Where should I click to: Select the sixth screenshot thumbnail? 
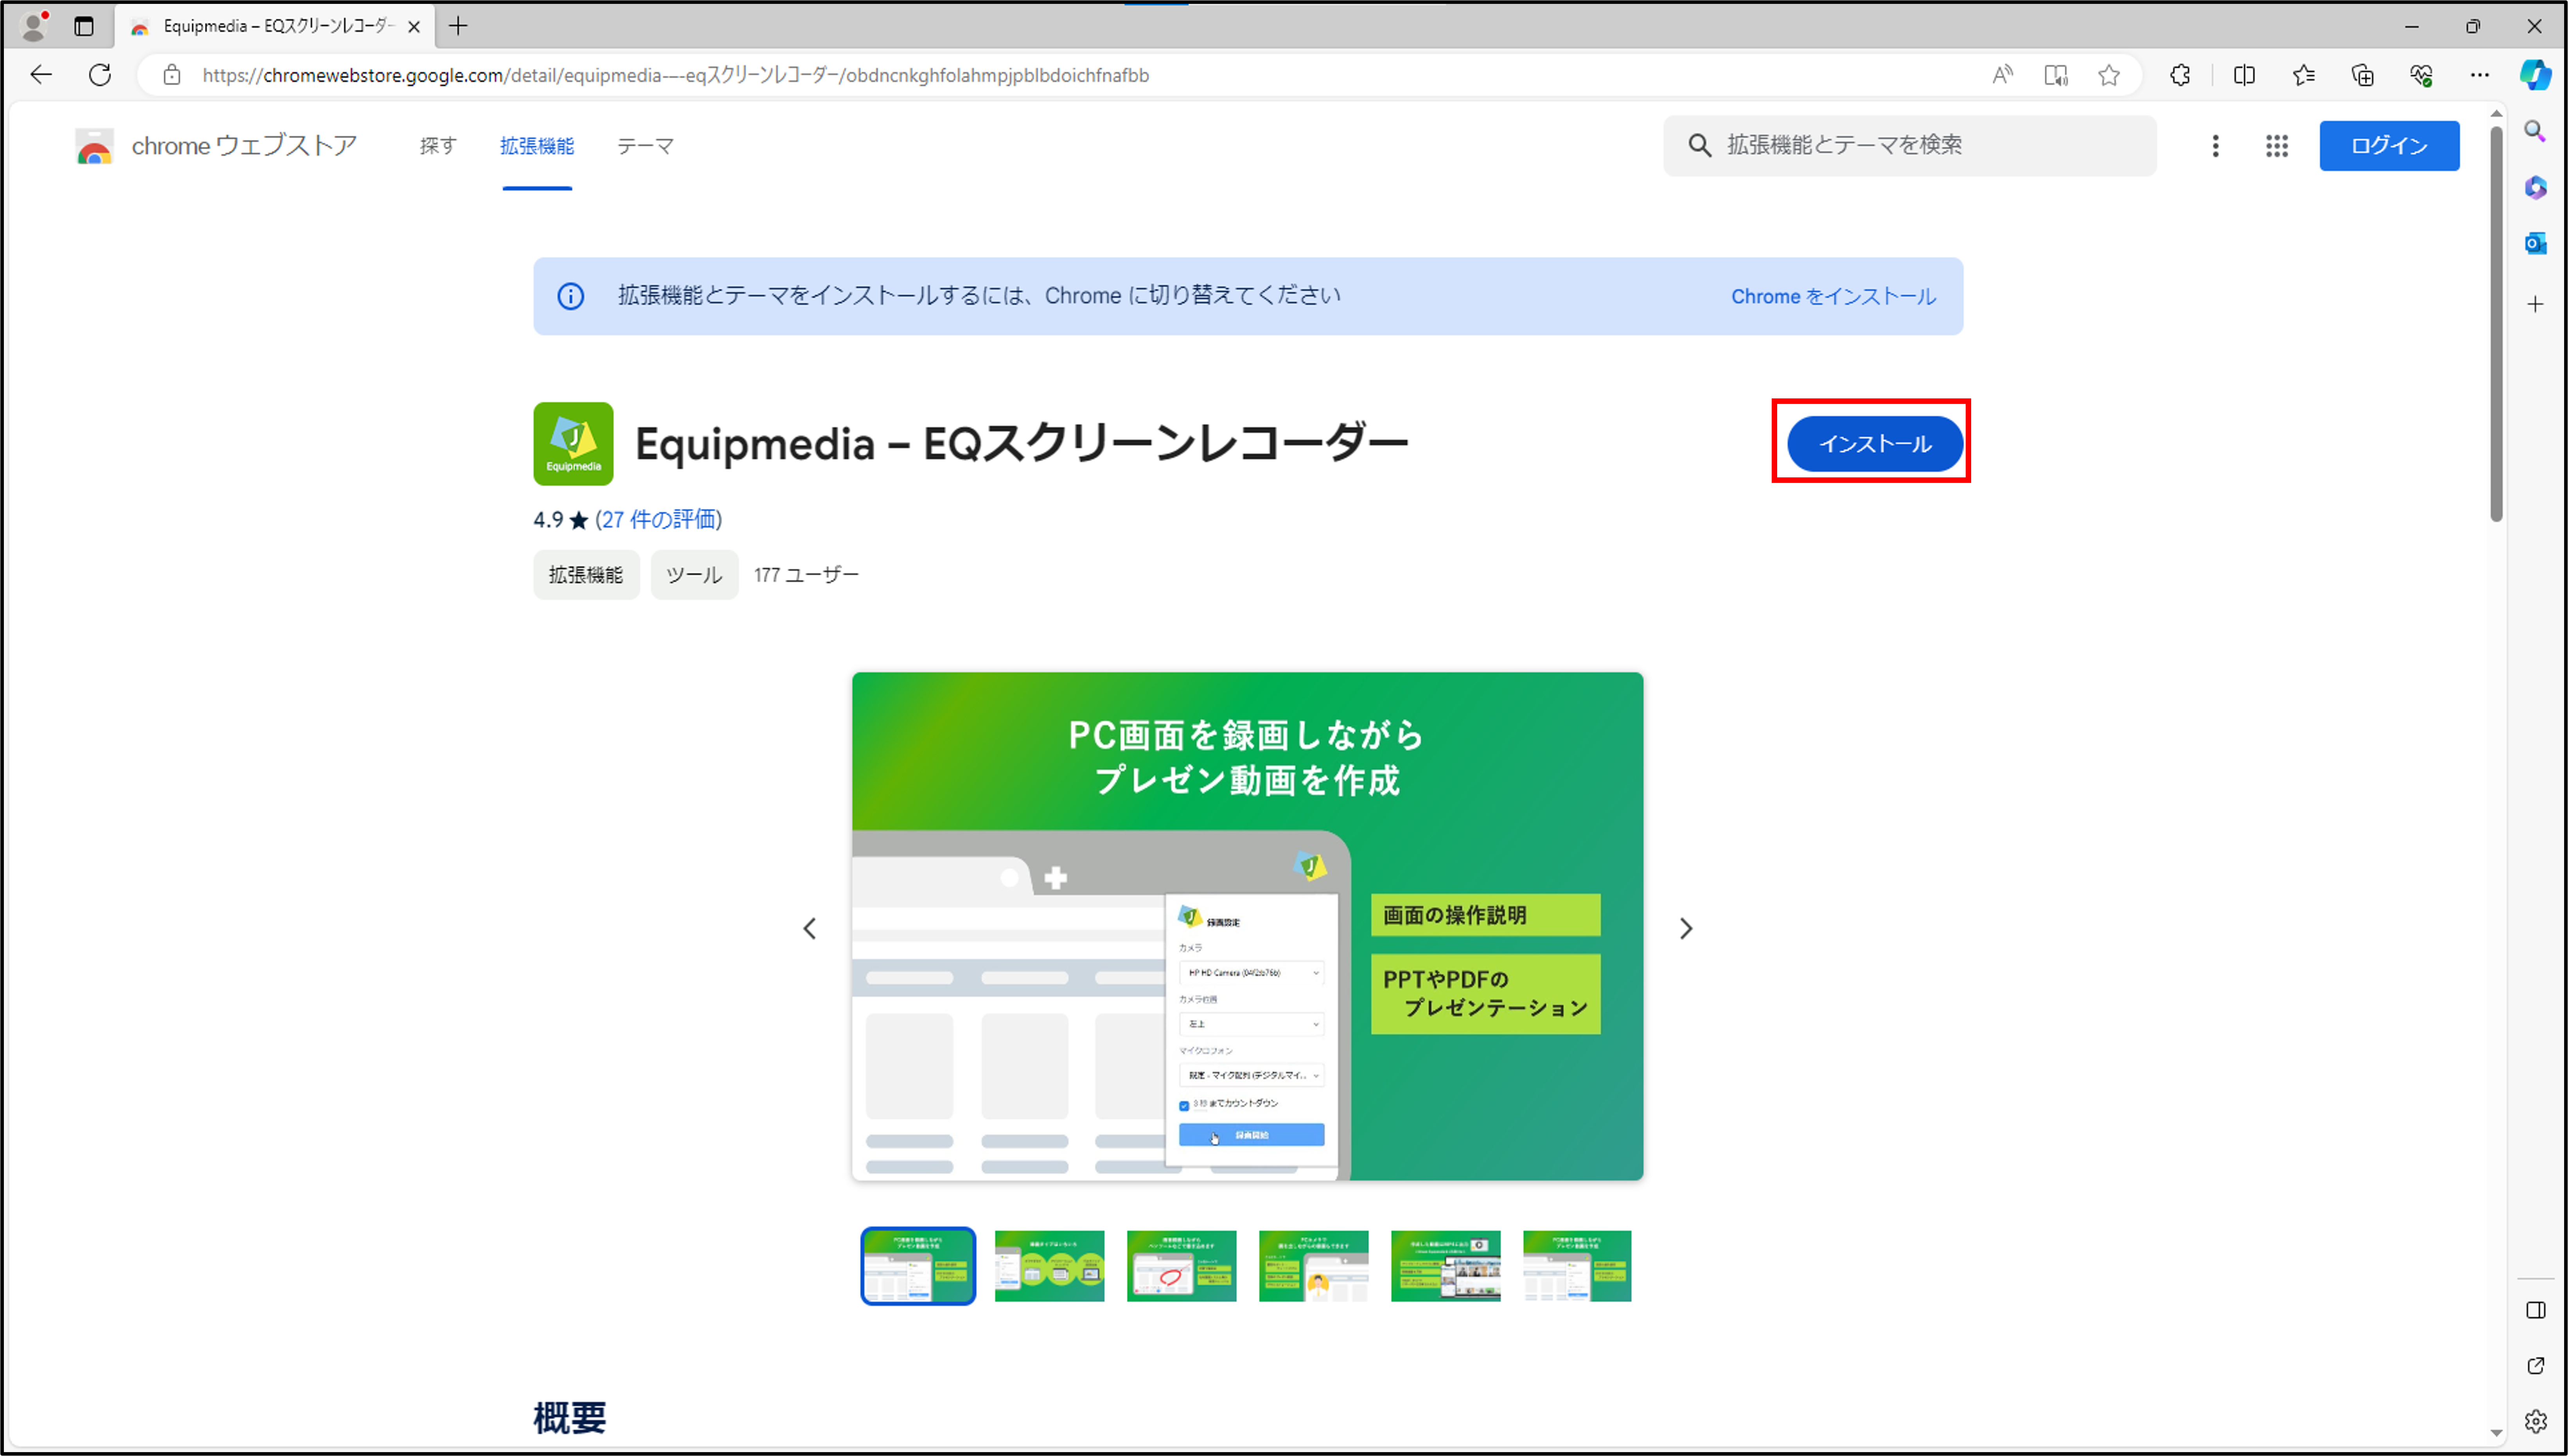click(x=1577, y=1266)
